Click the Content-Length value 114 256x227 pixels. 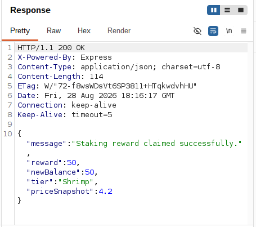(96, 77)
